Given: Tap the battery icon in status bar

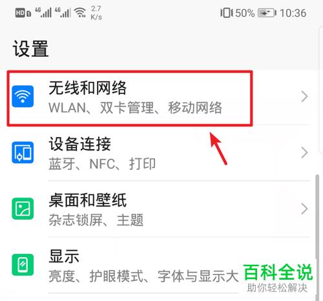Looking at the screenshot, I should 267,13.
